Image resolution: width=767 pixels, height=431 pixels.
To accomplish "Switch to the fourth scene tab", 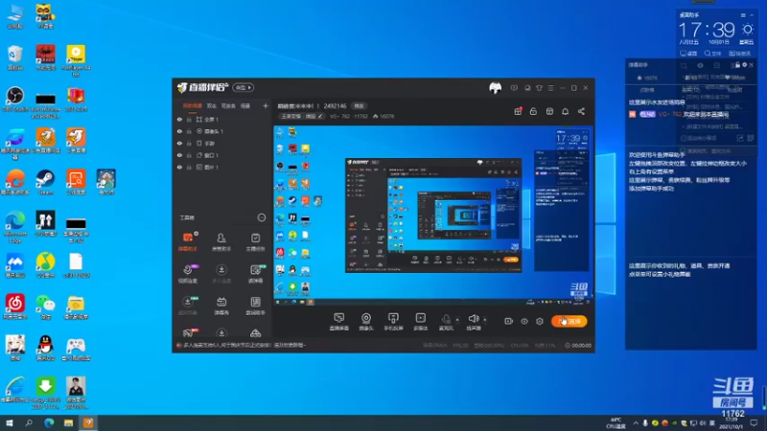I will pos(245,105).
